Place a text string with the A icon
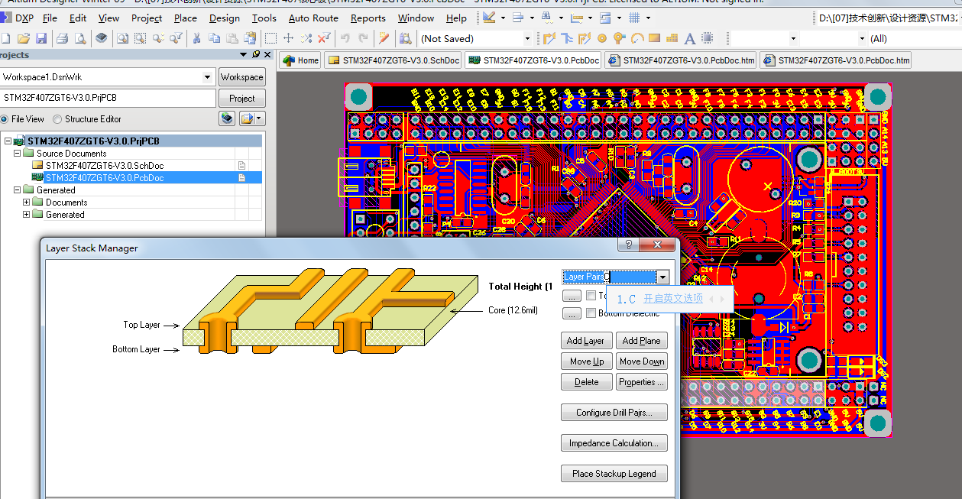The image size is (962, 499). [689, 38]
